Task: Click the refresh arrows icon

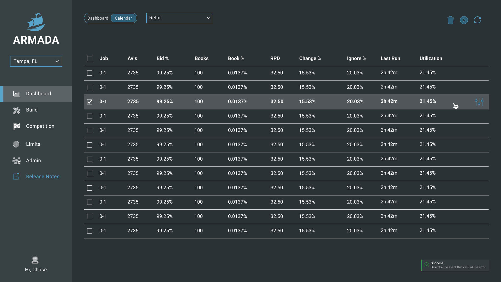Action: pos(477,20)
